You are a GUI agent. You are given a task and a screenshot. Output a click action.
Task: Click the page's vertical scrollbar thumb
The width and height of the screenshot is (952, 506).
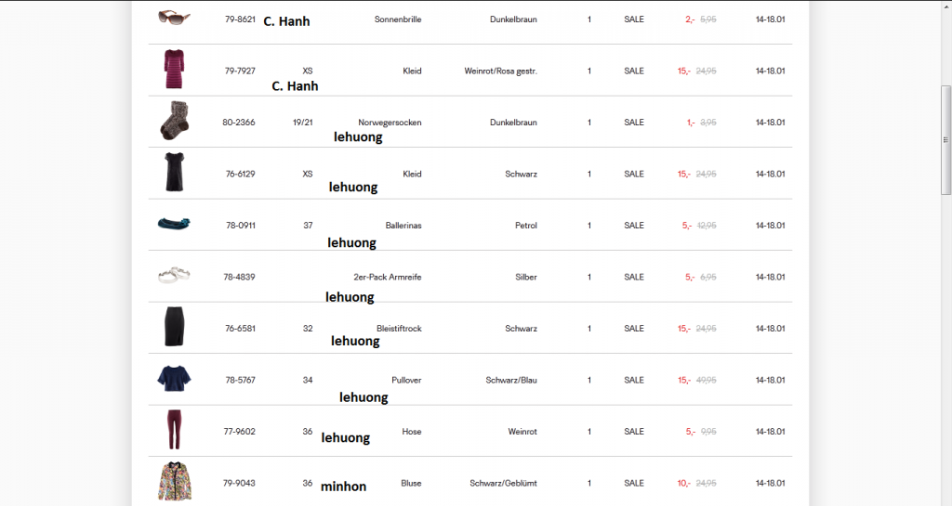pyautogui.click(x=946, y=139)
